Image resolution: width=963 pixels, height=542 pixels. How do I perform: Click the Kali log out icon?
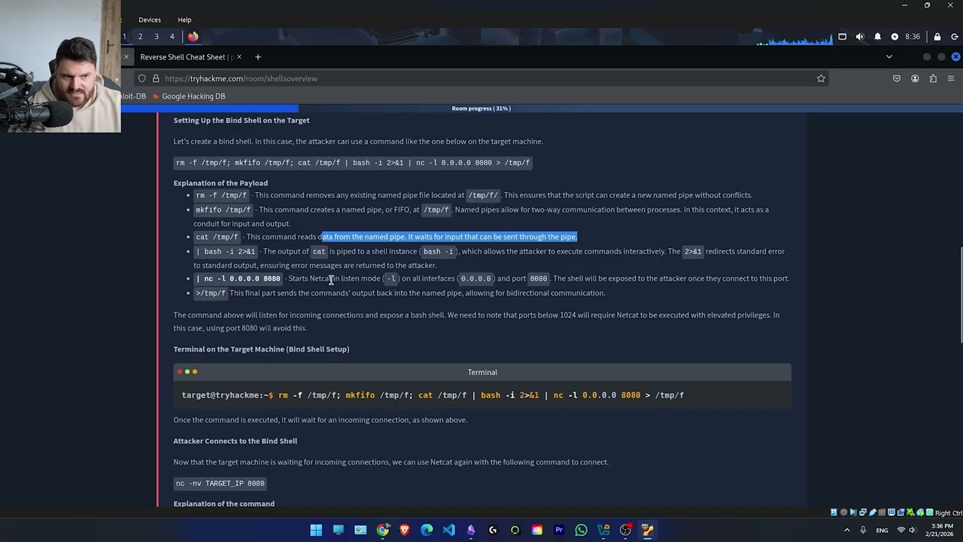point(955,36)
